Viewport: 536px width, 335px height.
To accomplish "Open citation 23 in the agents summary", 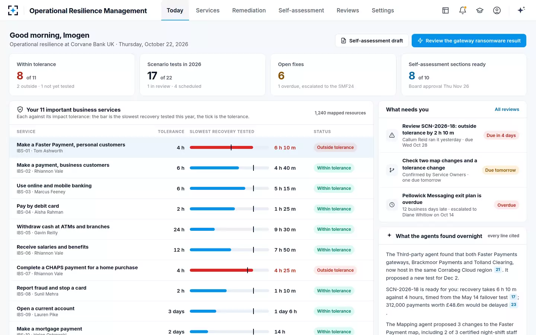I will pos(514,304).
